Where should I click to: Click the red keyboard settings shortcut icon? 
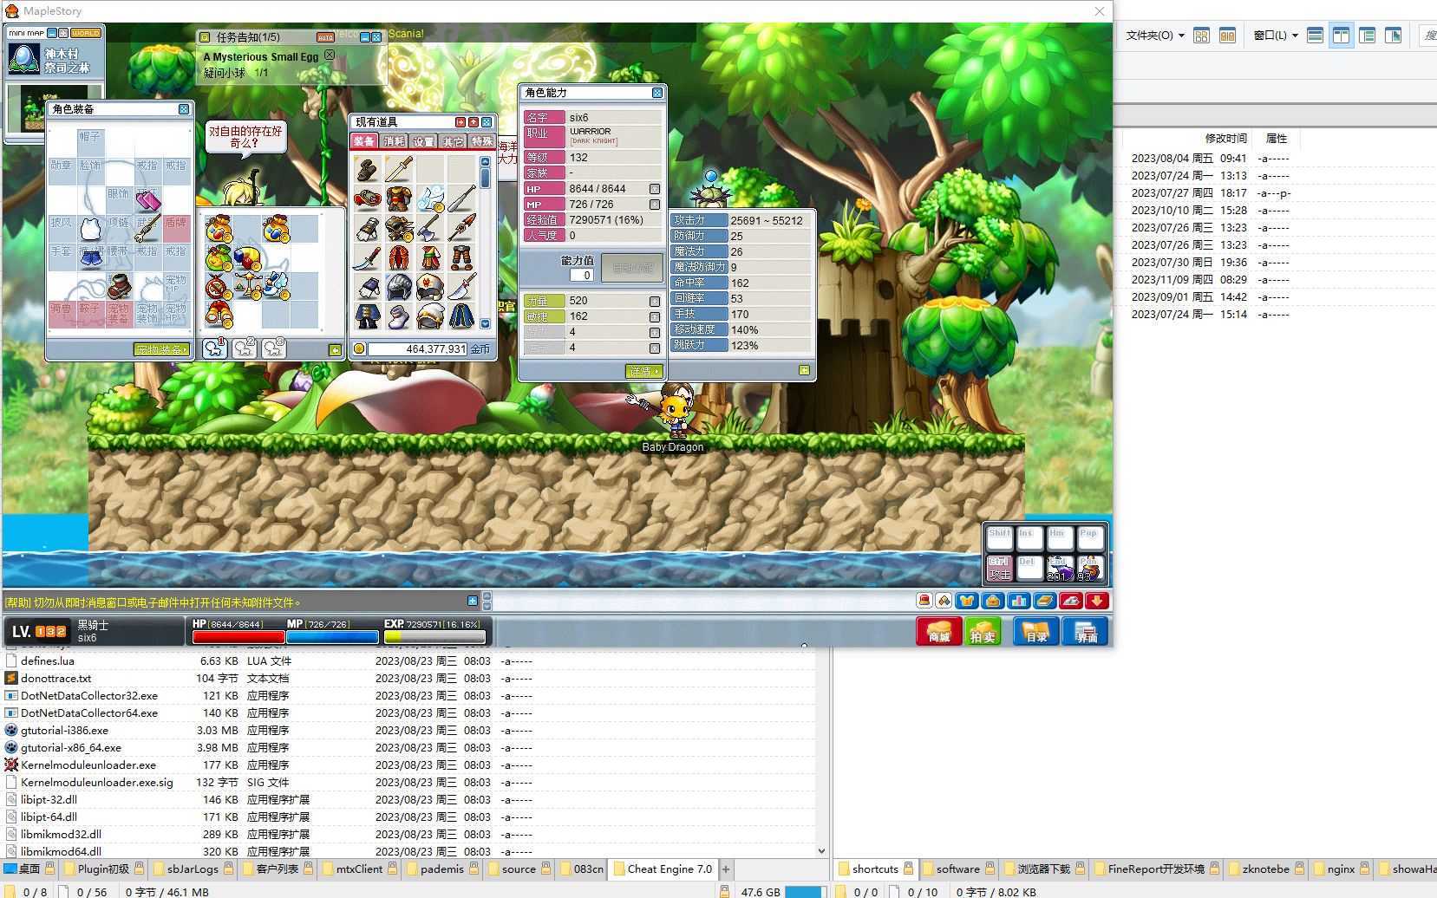pos(1071,601)
